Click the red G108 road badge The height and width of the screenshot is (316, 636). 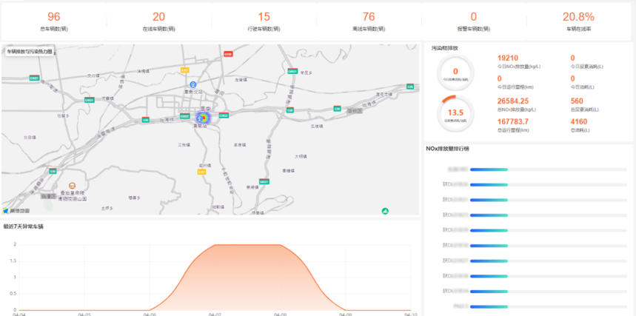(228, 54)
